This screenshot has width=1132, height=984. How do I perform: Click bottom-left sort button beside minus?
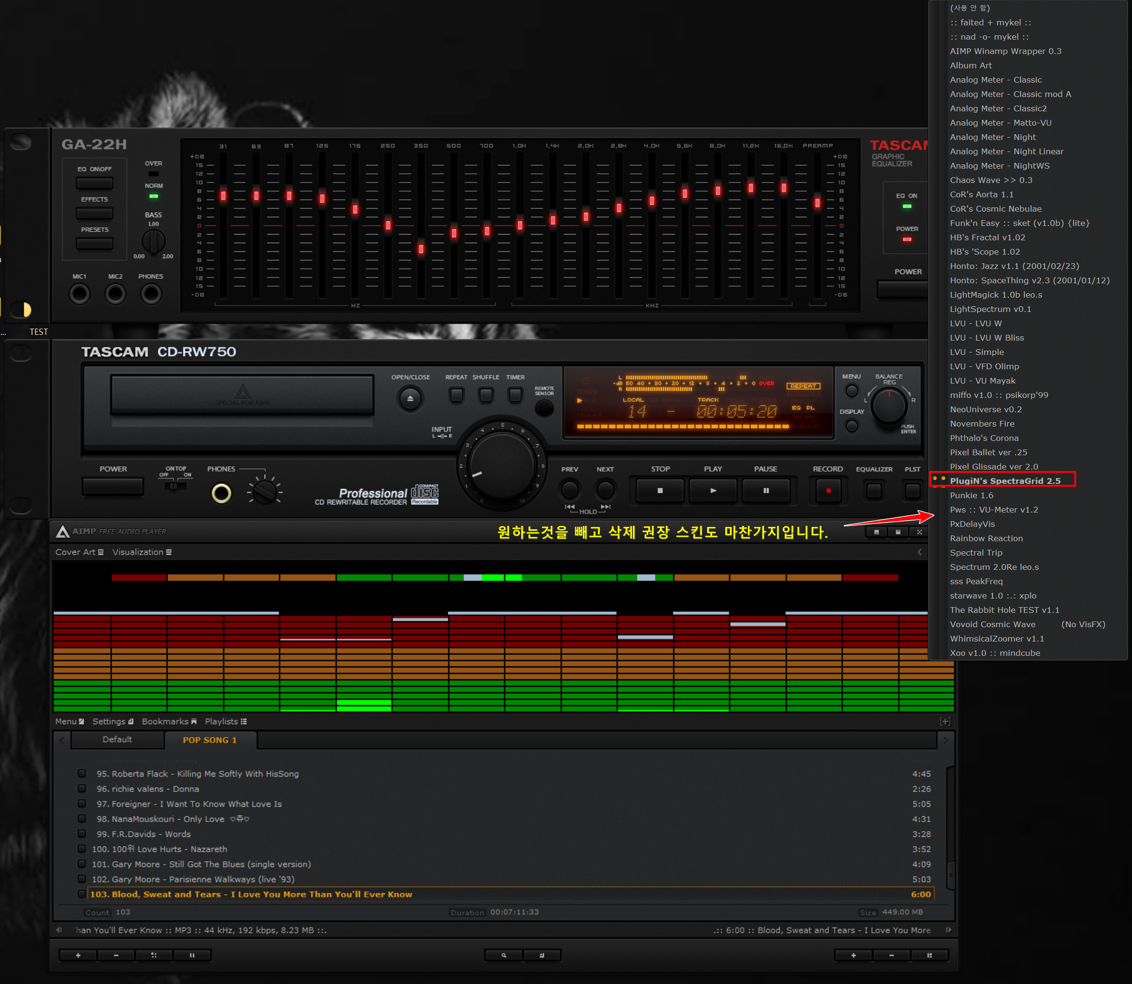[x=154, y=955]
